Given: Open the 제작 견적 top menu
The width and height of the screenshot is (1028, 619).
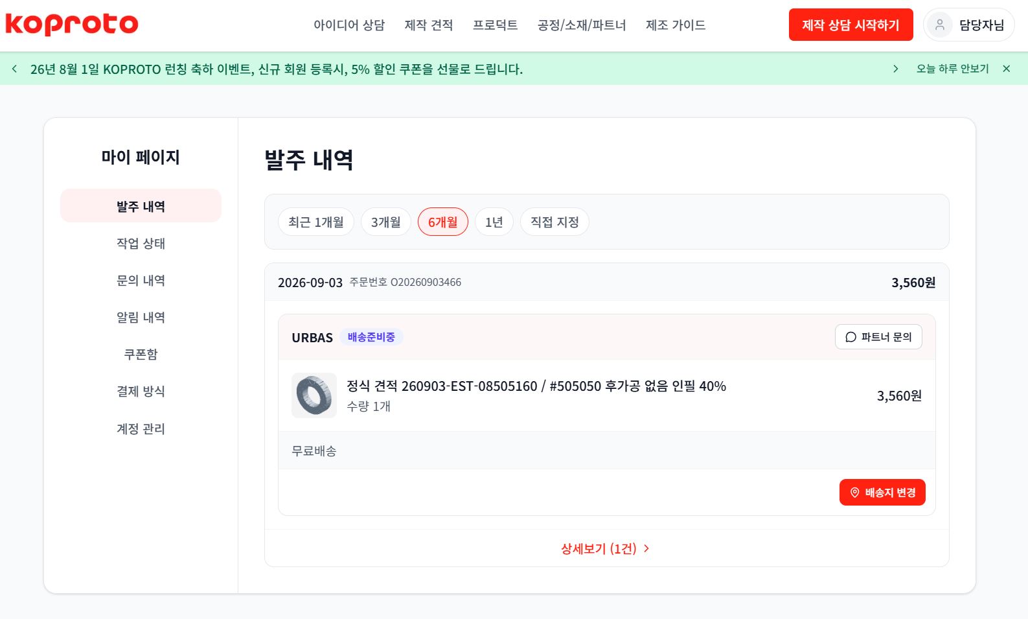Looking at the screenshot, I should 429,25.
